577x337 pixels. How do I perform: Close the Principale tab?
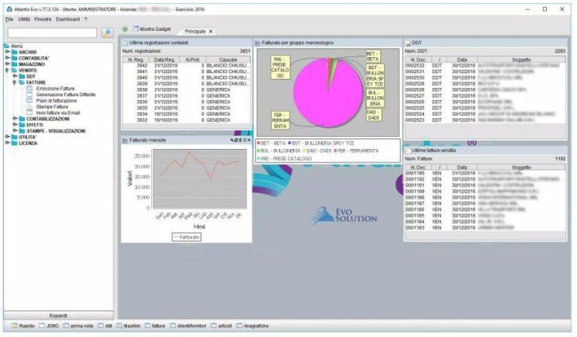pyautogui.click(x=211, y=31)
